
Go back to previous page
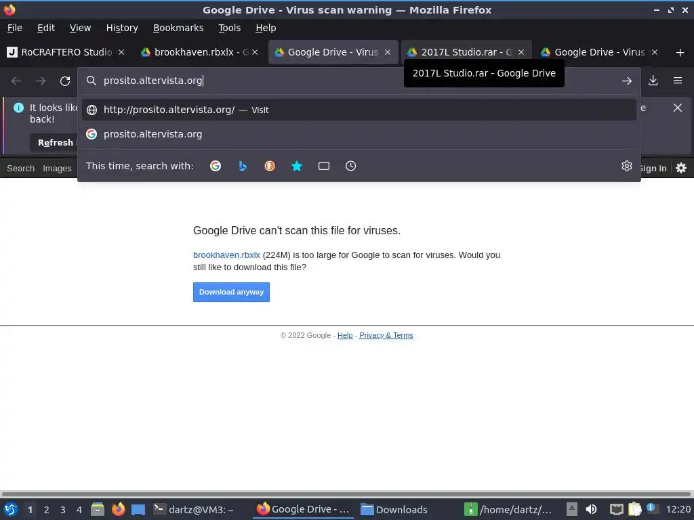[x=16, y=81]
